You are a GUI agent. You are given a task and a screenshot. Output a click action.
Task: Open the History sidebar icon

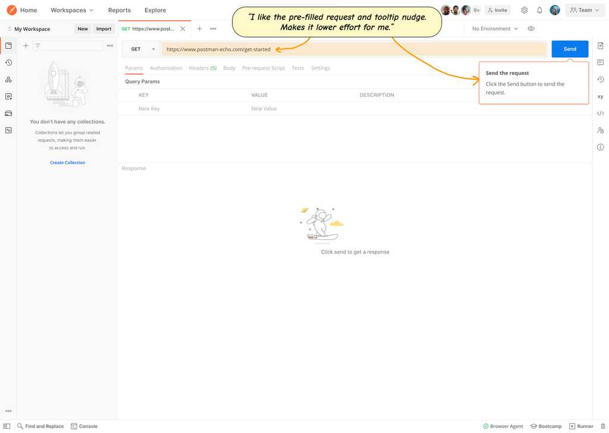pyautogui.click(x=8, y=62)
